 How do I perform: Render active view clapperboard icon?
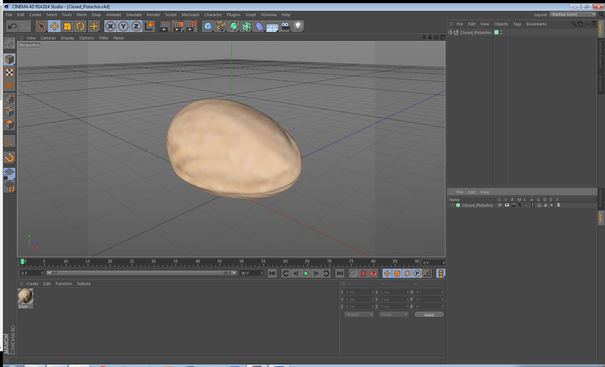pyautogui.click(x=165, y=26)
